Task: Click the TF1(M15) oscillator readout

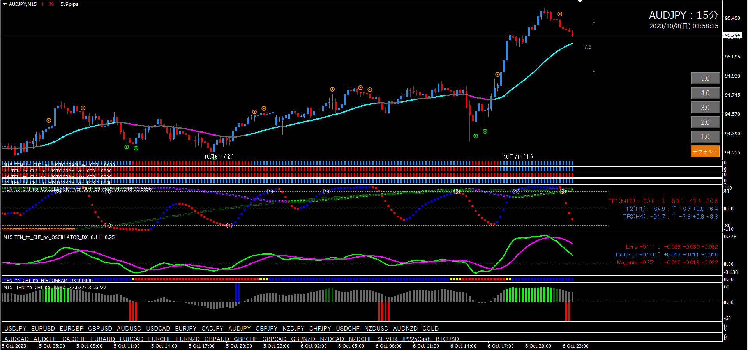Action: point(663,201)
